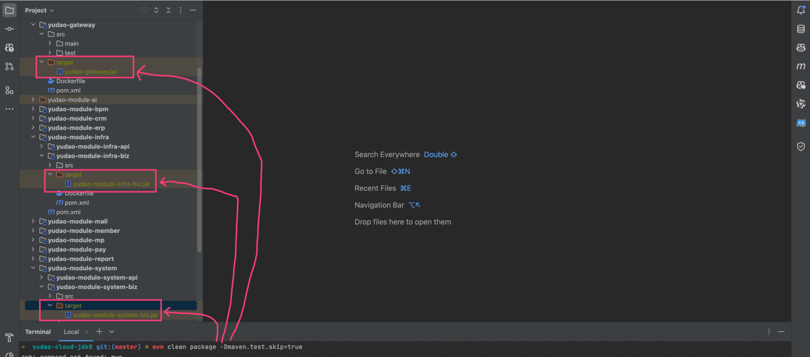
Task: Select yudao-gateway.jar in the tree
Action: point(91,72)
